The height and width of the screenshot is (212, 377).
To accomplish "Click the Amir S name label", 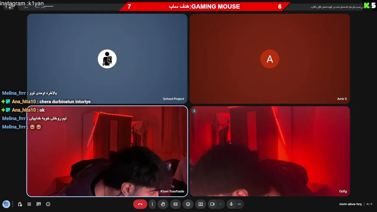I will 342,99.
